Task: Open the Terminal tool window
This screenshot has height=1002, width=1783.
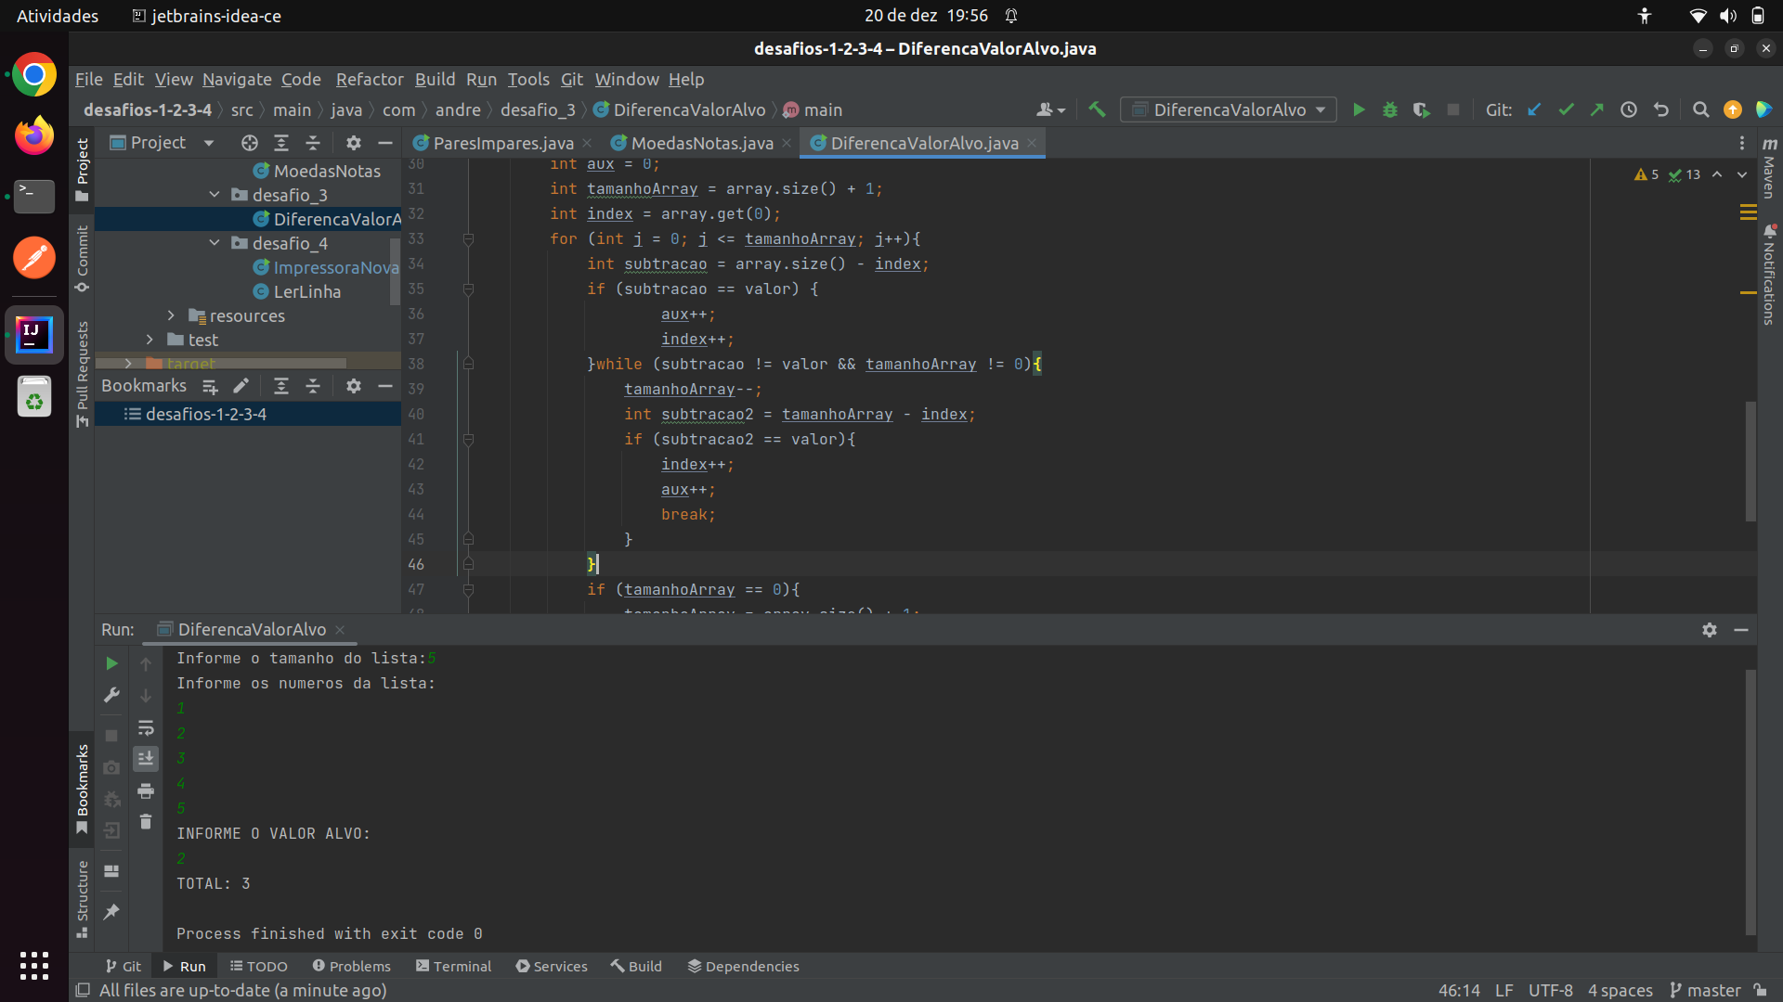Action: (x=453, y=966)
